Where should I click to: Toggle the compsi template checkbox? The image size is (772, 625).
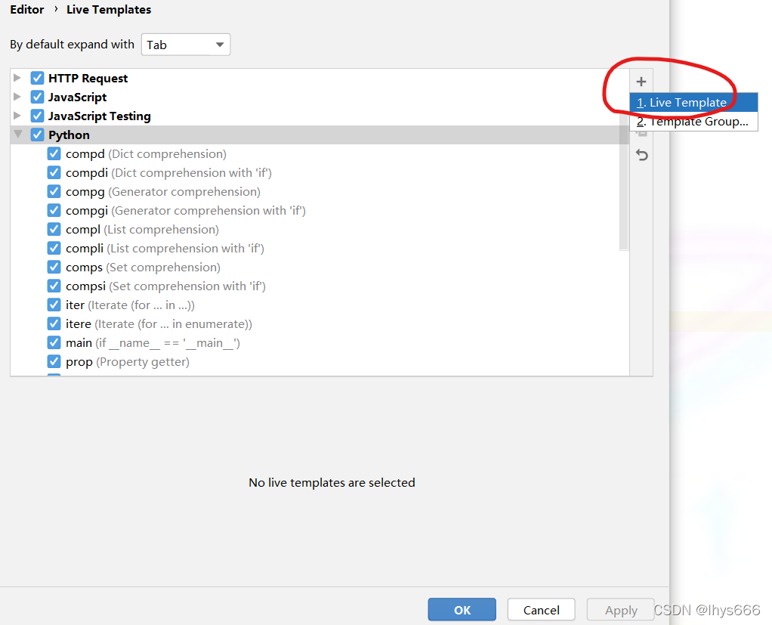coord(54,286)
